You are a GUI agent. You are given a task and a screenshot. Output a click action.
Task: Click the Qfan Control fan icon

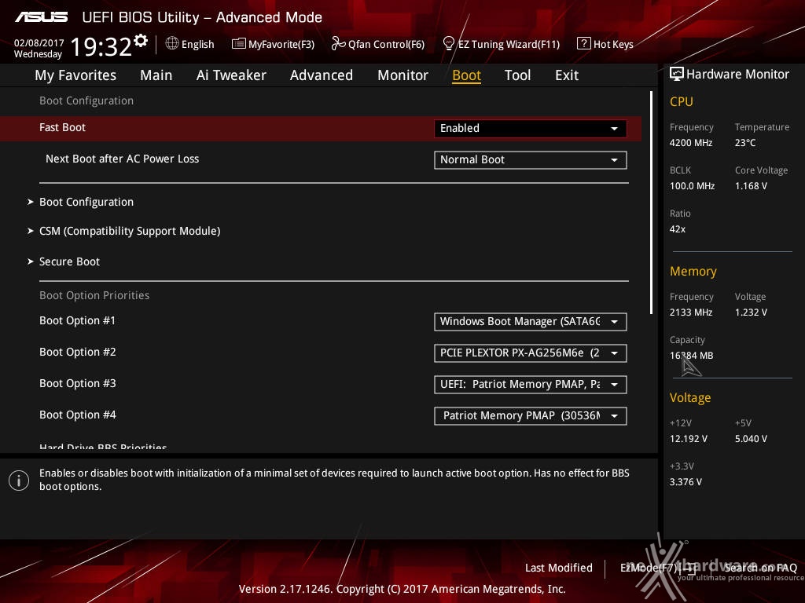338,44
